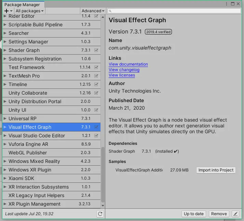Click the Version 7.3.1 heading text

125,32
